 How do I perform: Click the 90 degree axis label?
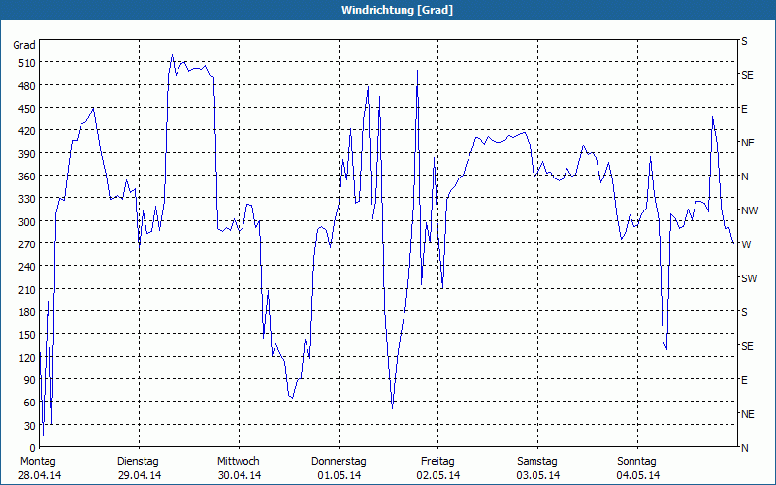30,380
